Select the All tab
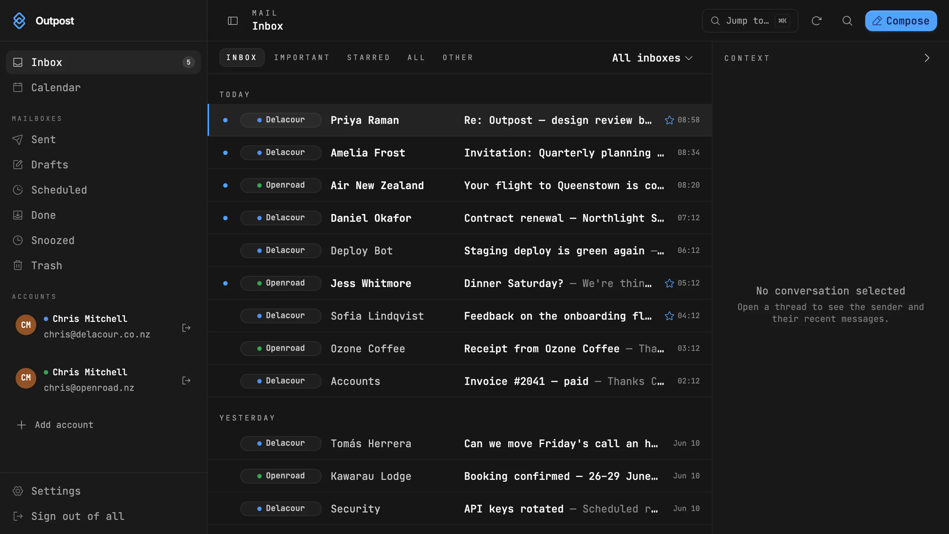 [416, 57]
